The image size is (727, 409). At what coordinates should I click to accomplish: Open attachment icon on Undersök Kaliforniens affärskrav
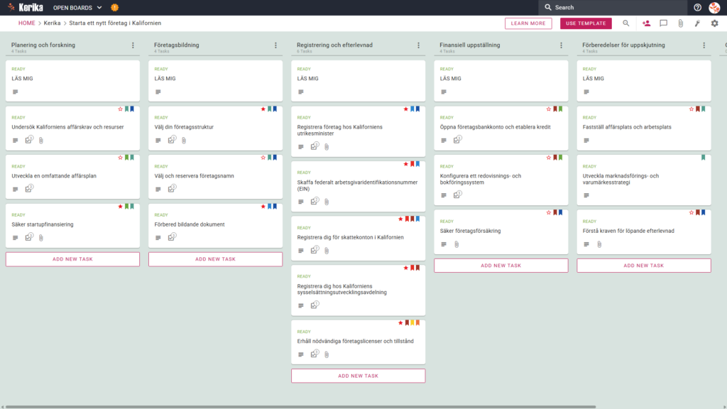click(x=40, y=140)
